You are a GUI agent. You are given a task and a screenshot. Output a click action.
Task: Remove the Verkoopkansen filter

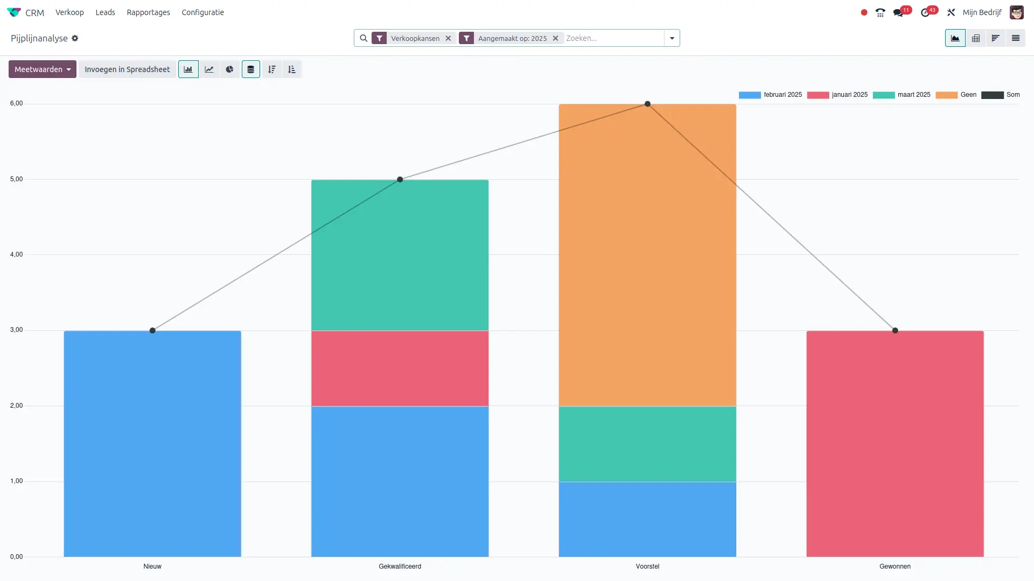pyautogui.click(x=448, y=38)
